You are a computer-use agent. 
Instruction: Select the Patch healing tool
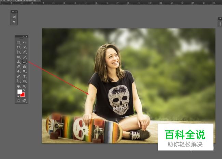[18, 57]
